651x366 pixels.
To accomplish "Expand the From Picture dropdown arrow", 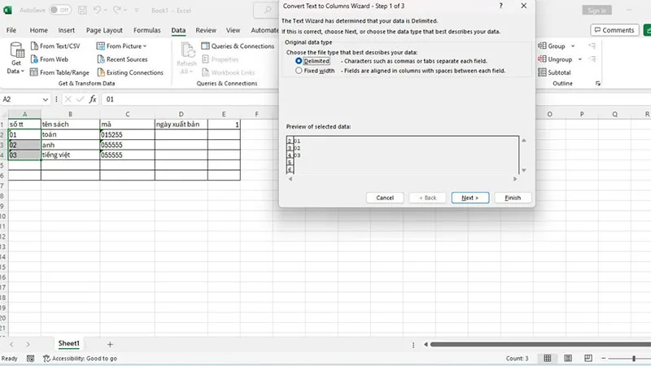I will tap(145, 46).
